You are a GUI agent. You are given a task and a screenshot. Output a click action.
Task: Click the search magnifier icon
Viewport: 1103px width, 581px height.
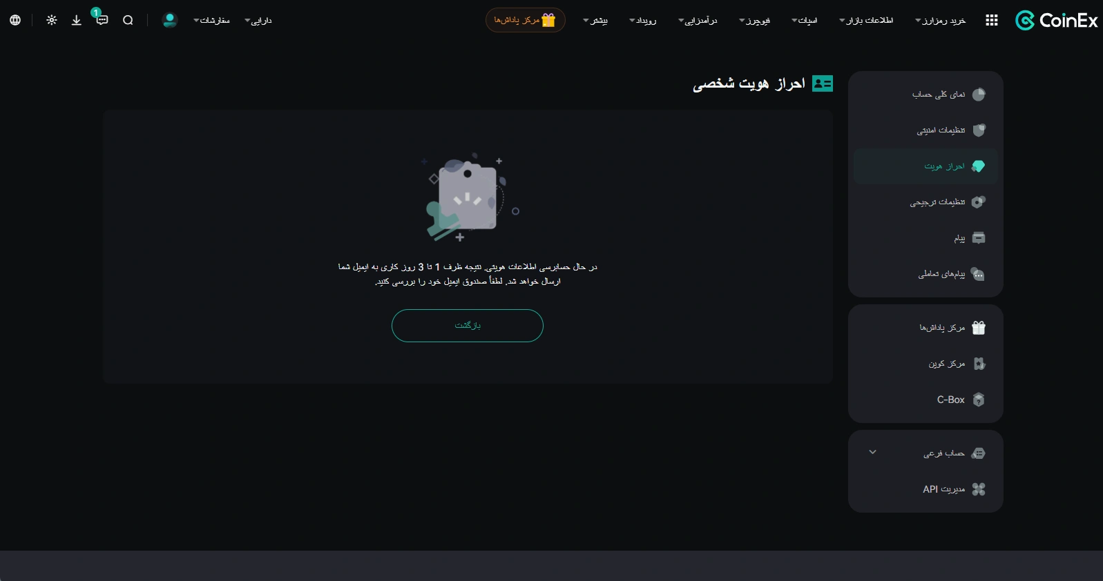point(128,21)
